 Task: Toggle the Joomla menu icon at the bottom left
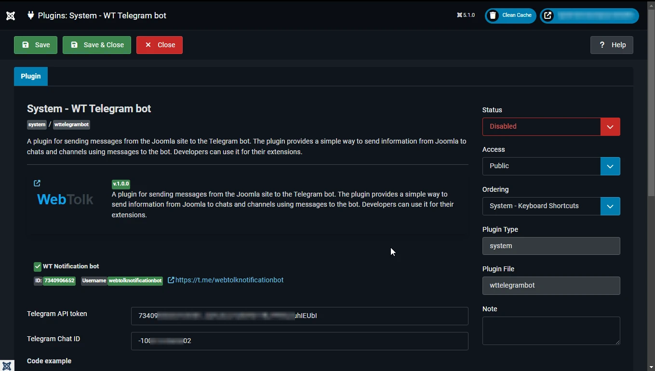coord(7,366)
